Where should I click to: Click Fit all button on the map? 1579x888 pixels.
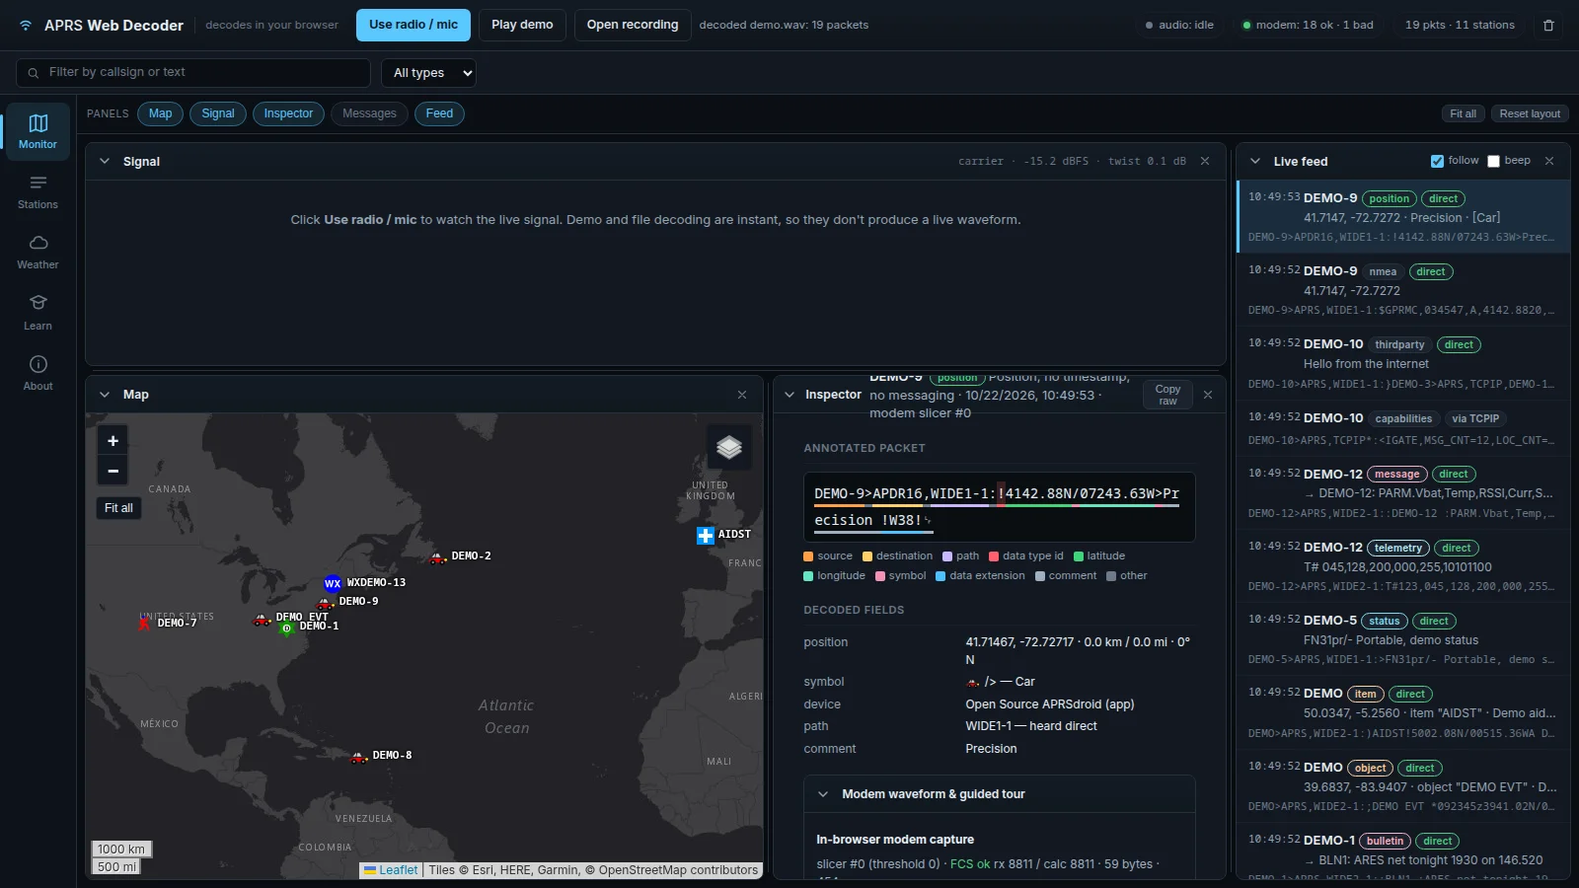point(118,508)
